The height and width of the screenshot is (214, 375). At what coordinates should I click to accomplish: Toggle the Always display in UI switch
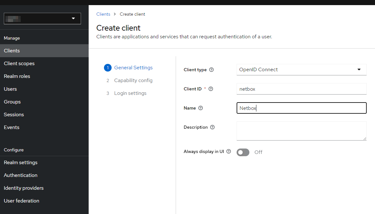pos(243,152)
